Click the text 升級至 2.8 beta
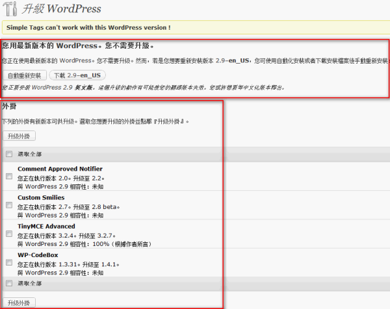 (x=96, y=207)
